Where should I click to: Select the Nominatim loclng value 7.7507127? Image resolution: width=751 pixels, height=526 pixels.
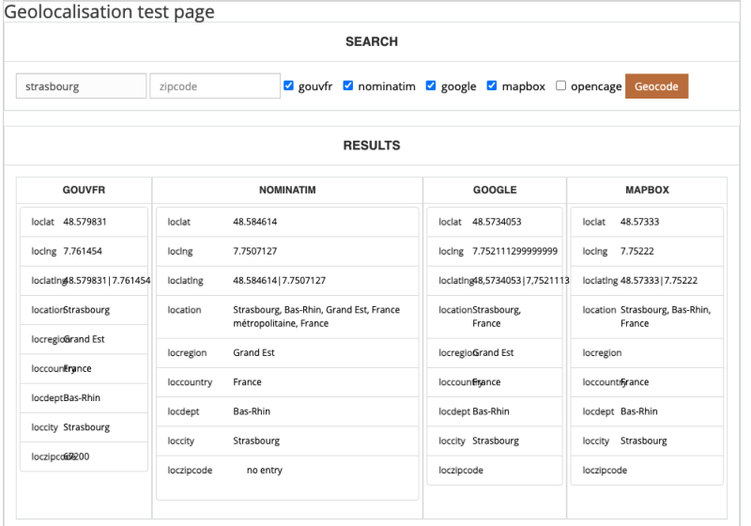click(254, 251)
